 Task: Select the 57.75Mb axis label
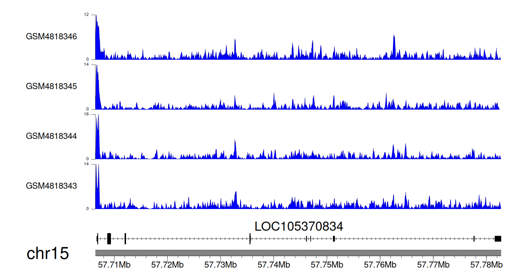(x=327, y=265)
